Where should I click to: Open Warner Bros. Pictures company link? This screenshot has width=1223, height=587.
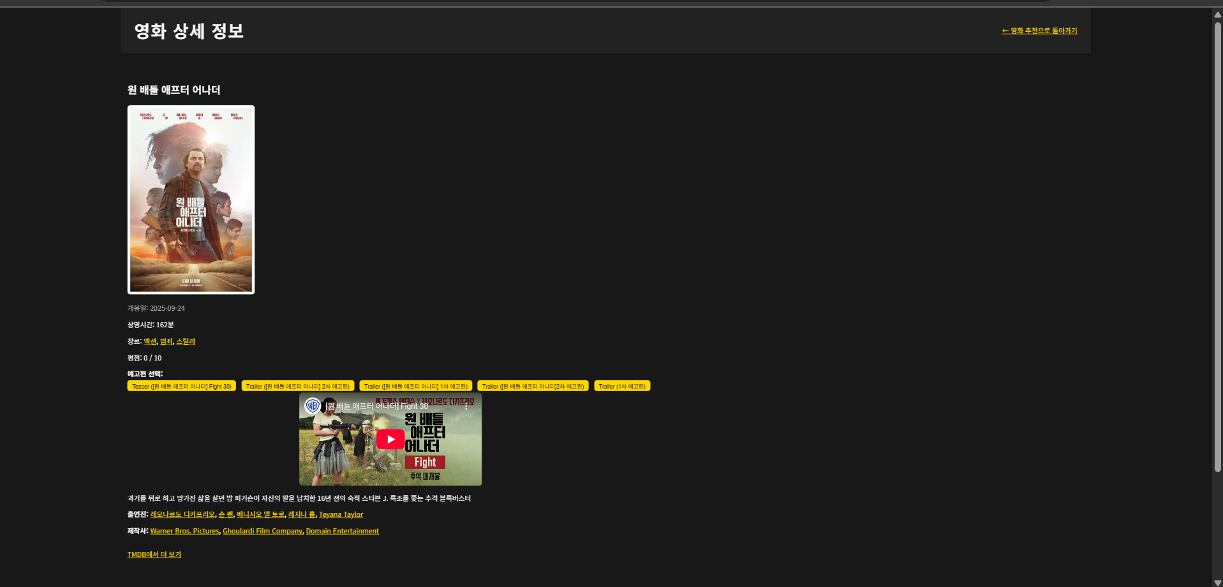pyautogui.click(x=184, y=531)
